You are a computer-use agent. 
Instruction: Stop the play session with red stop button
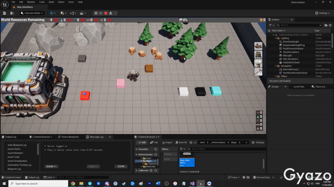[106, 13]
